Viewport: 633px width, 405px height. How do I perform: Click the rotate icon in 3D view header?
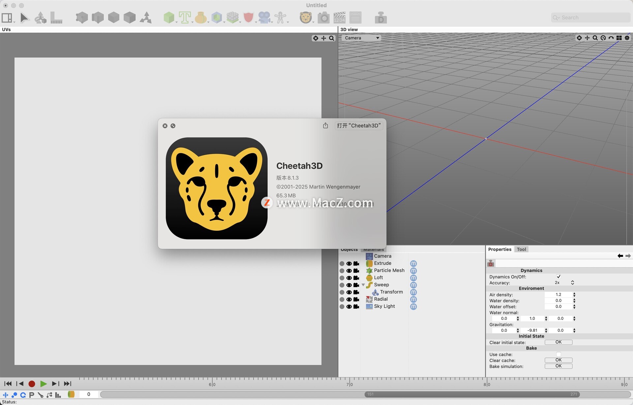pos(603,38)
